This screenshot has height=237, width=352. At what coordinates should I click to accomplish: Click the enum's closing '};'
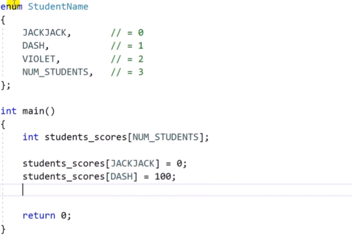coord(6,85)
